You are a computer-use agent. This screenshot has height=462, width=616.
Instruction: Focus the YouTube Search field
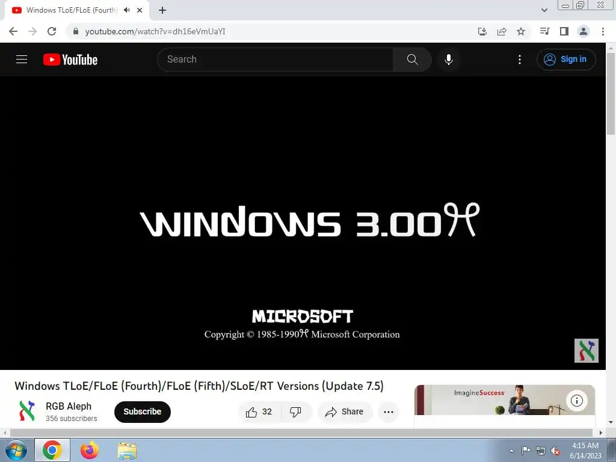click(276, 60)
